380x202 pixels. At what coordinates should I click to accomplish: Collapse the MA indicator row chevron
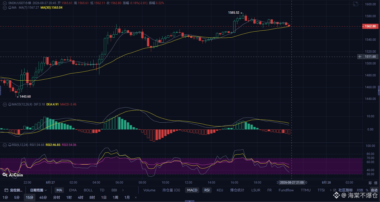[x=5, y=8]
